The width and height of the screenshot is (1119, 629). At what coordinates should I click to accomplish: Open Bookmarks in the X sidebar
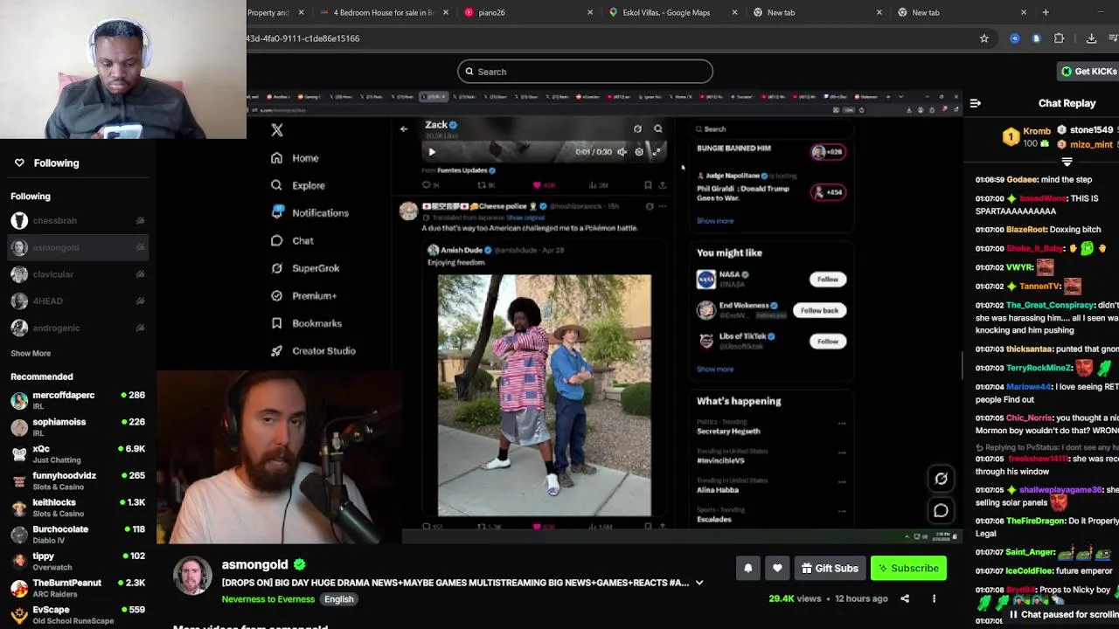click(x=307, y=323)
